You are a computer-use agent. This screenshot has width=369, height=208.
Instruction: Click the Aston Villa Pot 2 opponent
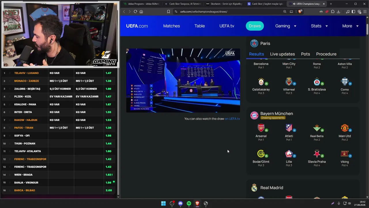click(x=345, y=64)
